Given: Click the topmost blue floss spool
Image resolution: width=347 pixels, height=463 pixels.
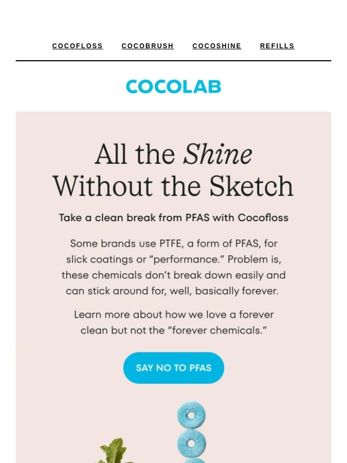Looking at the screenshot, I should tap(191, 415).
